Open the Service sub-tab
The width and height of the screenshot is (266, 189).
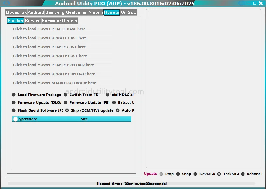[33, 21]
